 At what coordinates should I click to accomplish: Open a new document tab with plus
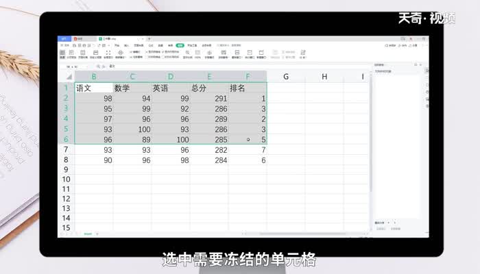coord(149,39)
